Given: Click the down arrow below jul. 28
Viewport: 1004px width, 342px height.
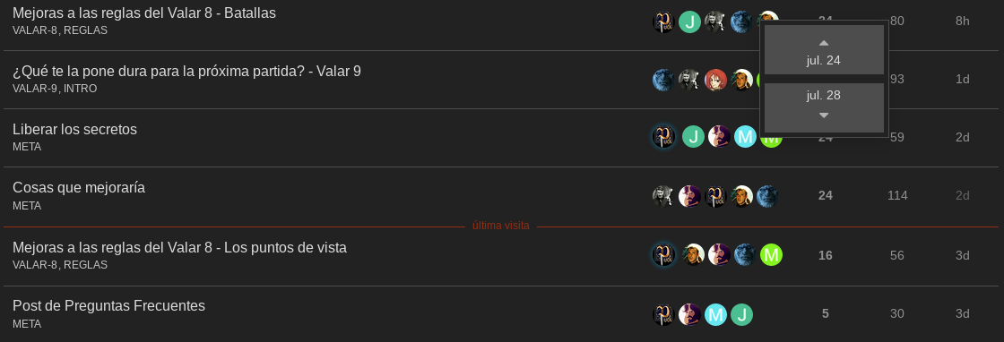Looking at the screenshot, I should [x=824, y=115].
